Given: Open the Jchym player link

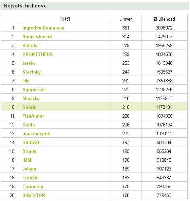Looking at the screenshot, I should [29, 169].
